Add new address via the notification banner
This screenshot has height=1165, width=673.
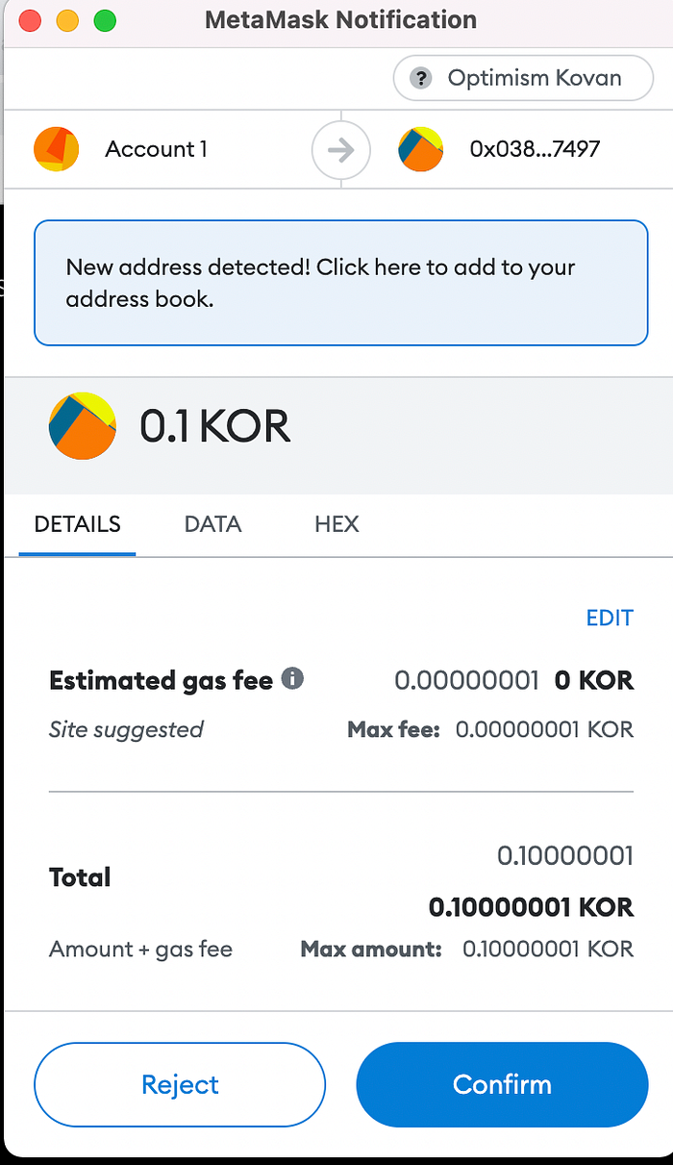pos(341,283)
